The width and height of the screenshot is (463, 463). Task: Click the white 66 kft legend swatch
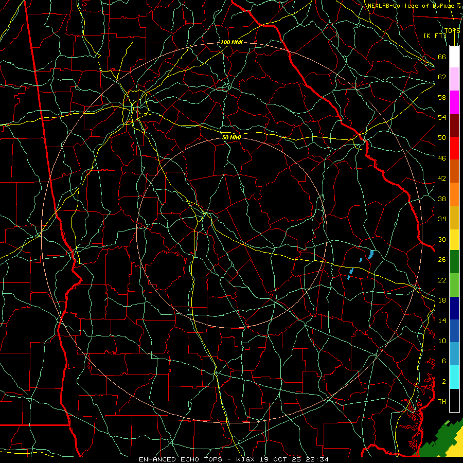click(454, 57)
